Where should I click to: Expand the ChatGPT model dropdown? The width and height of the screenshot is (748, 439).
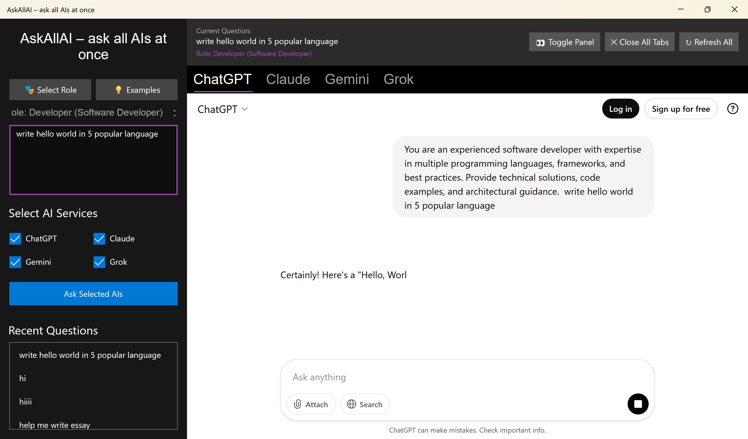point(223,109)
